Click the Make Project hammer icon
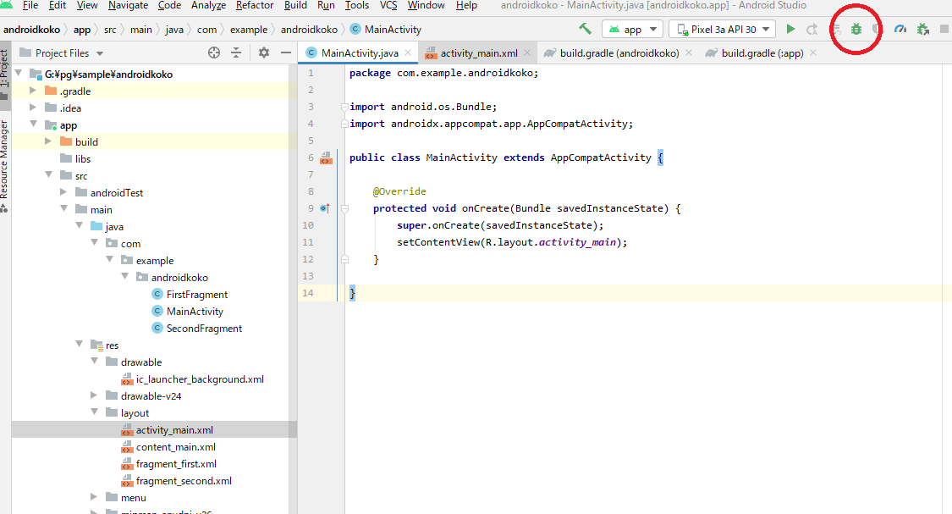Screen dimensions: 952x514 coord(585,29)
